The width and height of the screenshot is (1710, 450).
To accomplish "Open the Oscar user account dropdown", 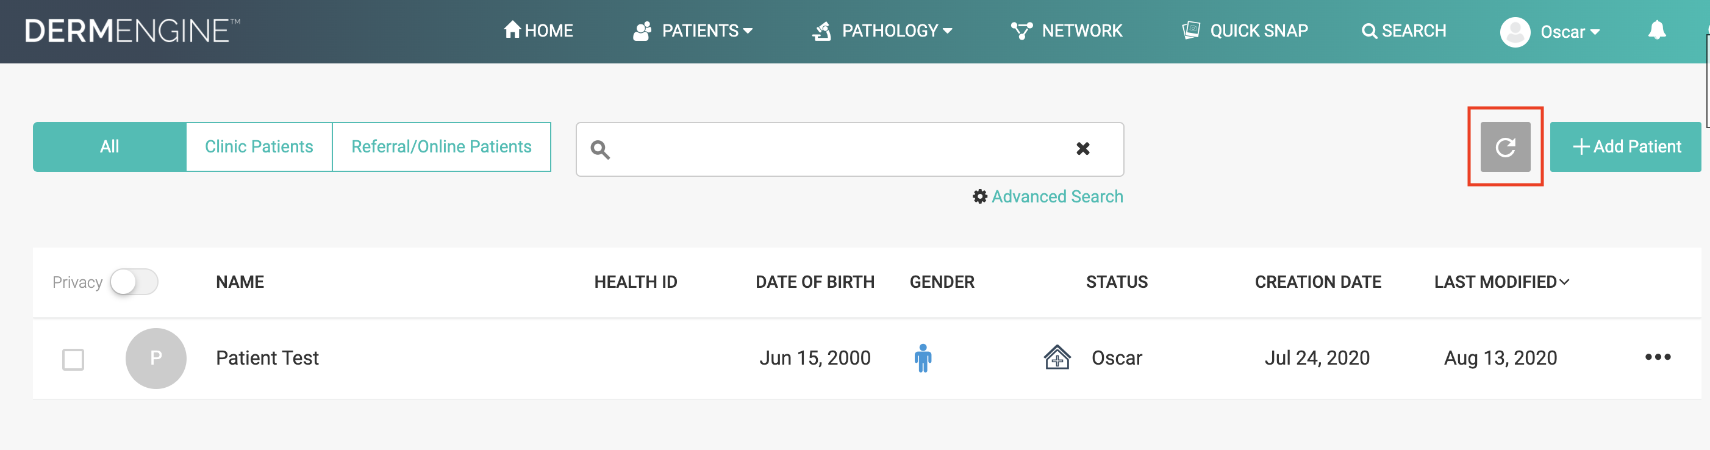I will (1550, 32).
